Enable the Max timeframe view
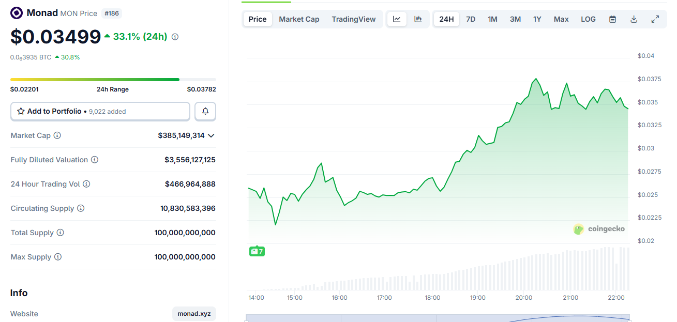Viewport: 677px width, 322px height. (561, 19)
